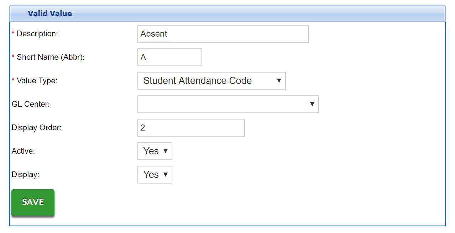Open the Value Type dropdown
The image size is (455, 233).
point(211,81)
